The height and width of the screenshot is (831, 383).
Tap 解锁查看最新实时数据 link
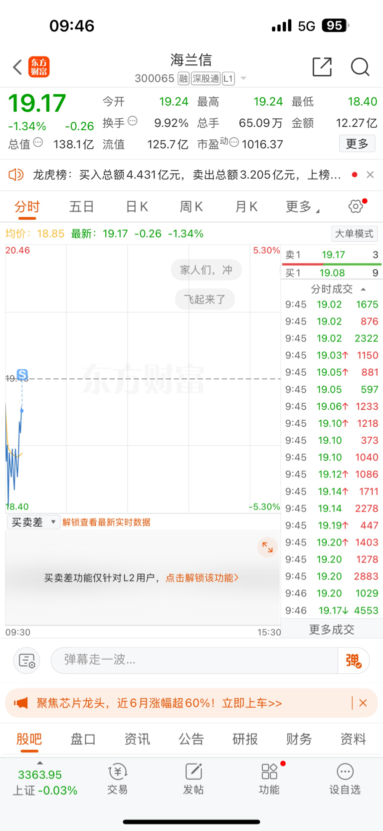[106, 522]
